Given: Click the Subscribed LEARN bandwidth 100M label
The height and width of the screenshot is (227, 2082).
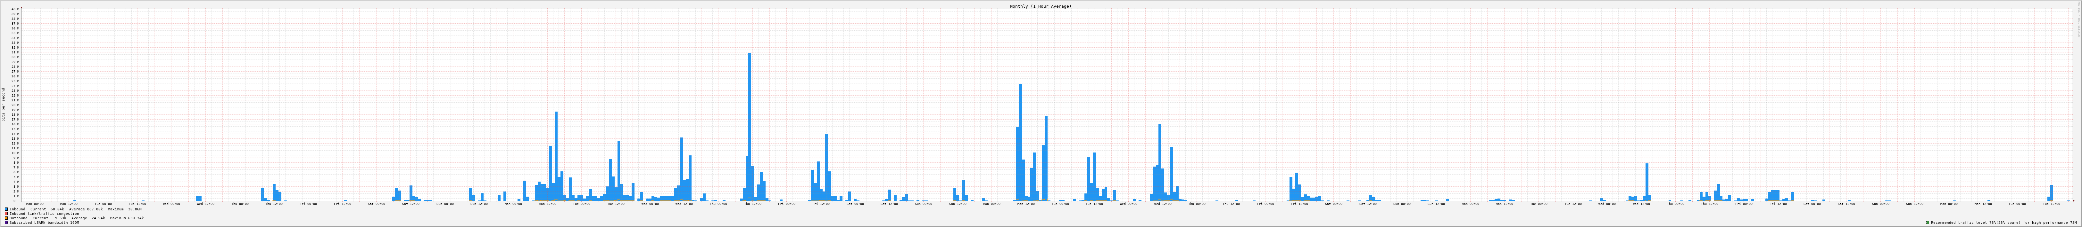Looking at the screenshot, I should click(45, 222).
